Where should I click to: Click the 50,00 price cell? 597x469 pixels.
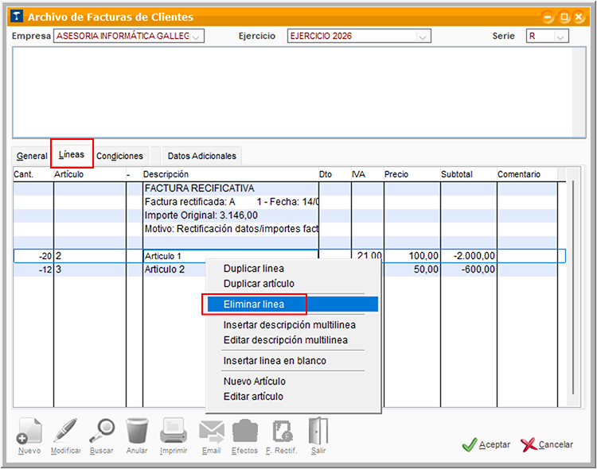[412, 269]
